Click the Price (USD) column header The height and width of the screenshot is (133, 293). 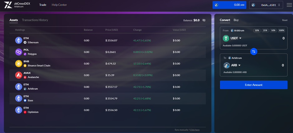coord(112,30)
